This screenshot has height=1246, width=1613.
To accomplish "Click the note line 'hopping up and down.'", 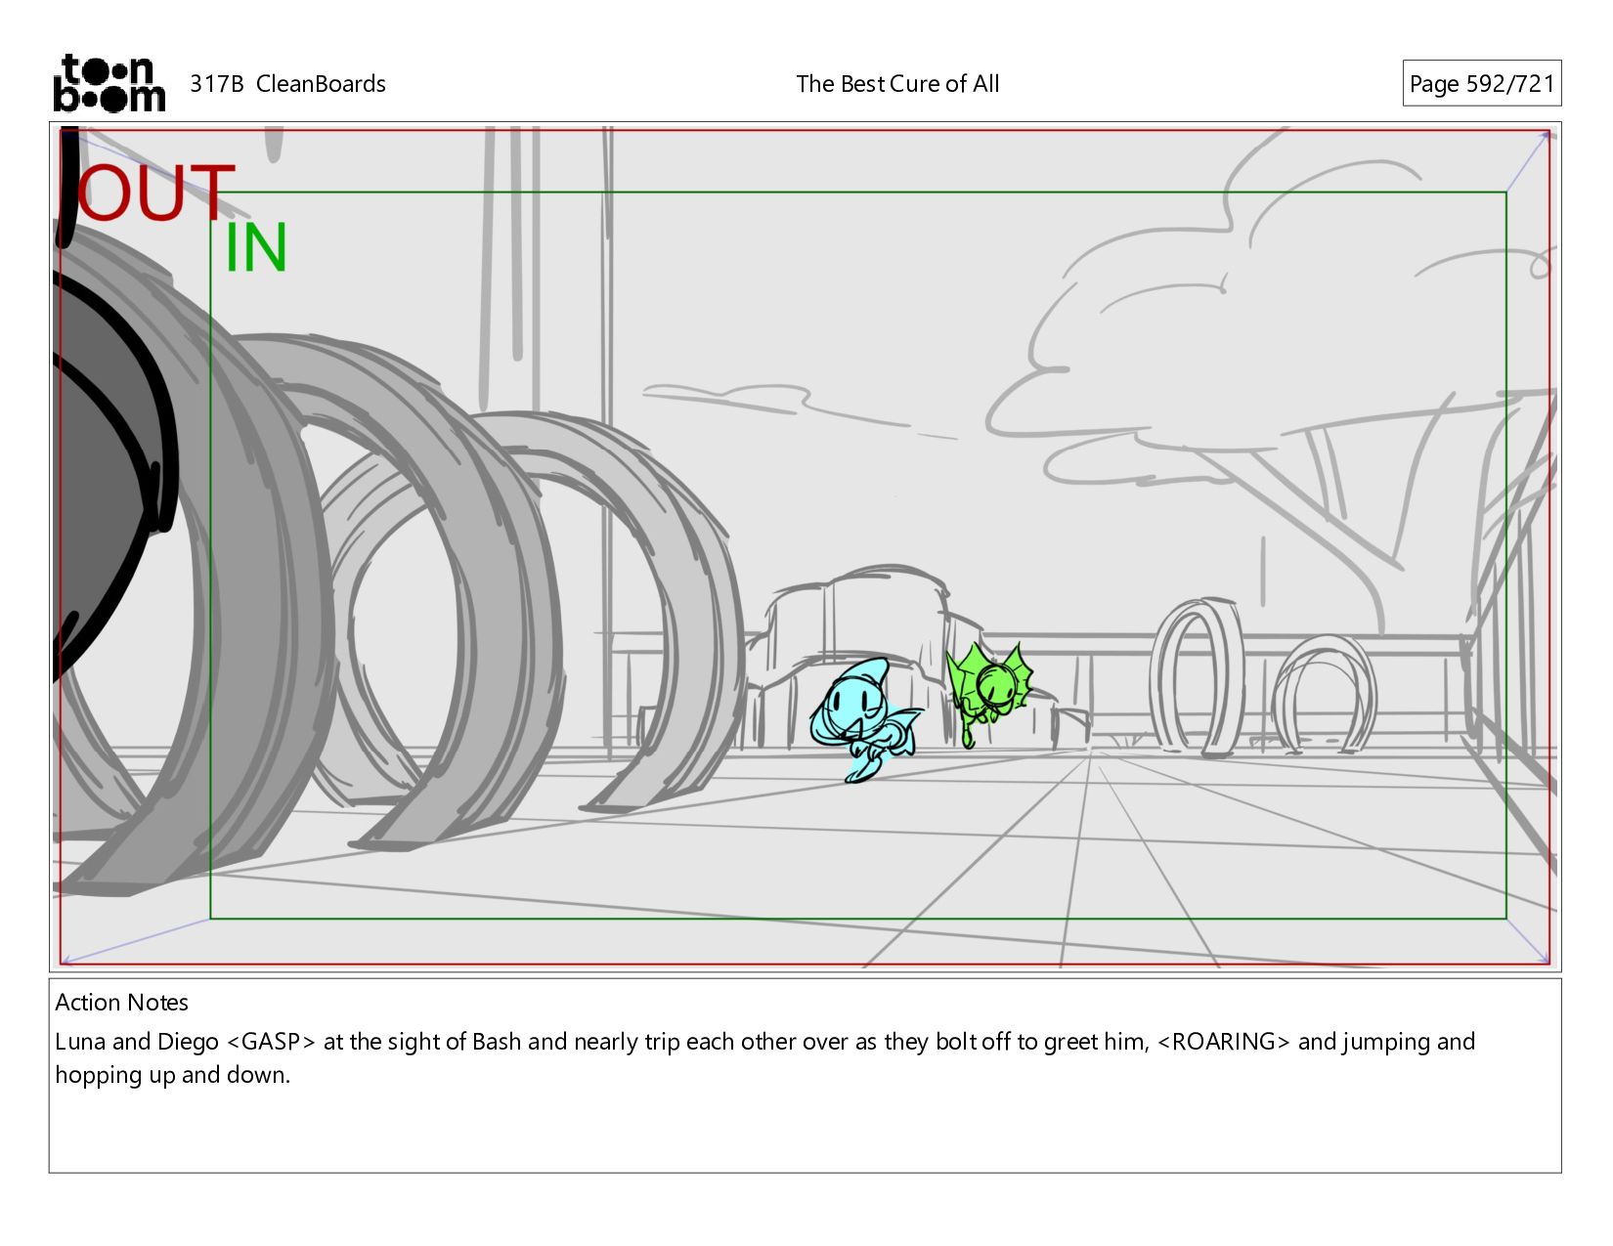I will (172, 1075).
